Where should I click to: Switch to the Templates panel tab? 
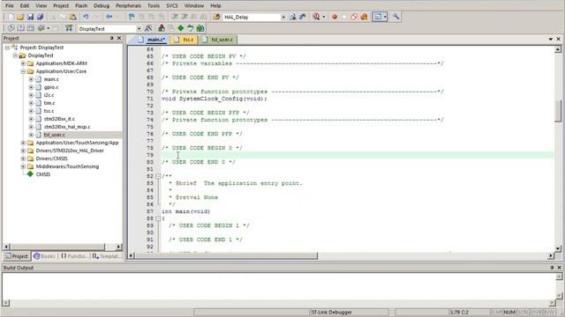pos(106,256)
